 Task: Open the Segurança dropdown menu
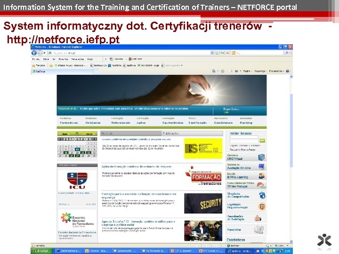point(260,71)
